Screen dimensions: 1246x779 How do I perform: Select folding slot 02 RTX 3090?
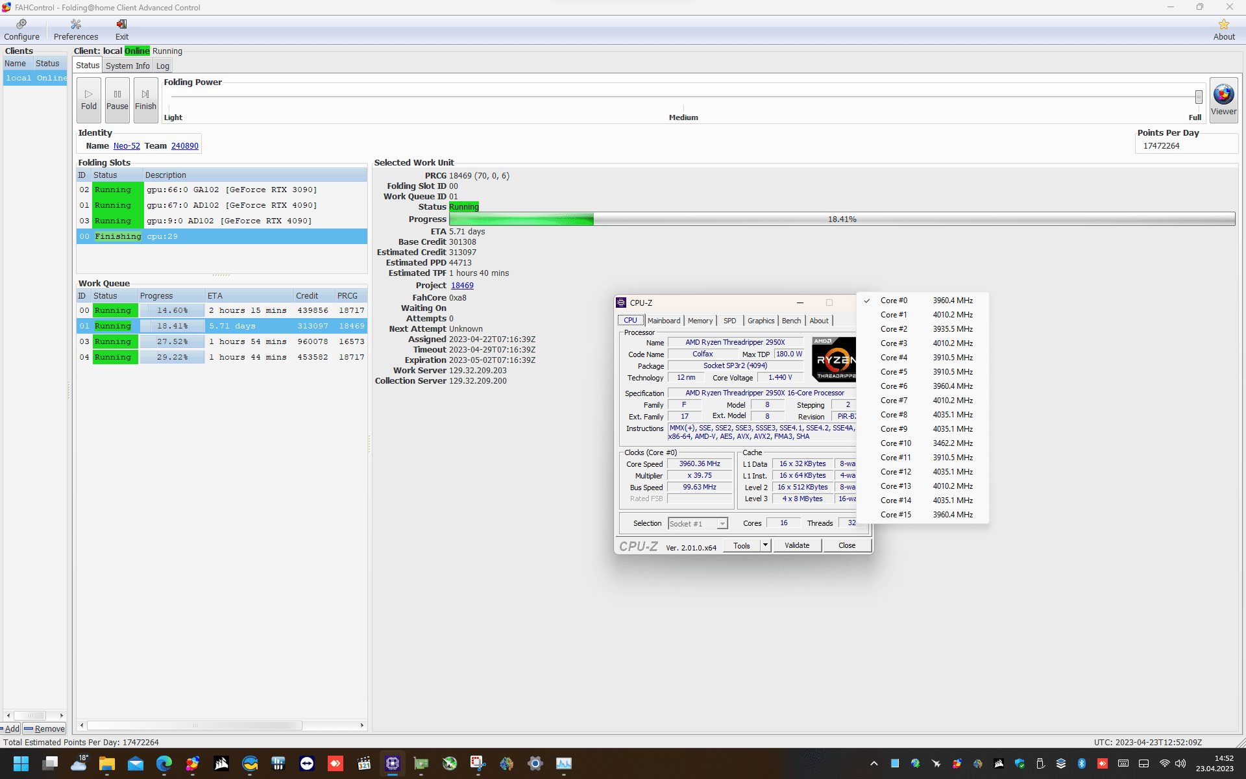(221, 190)
